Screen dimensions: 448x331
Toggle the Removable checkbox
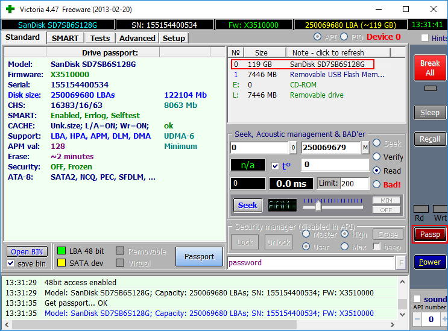point(120,251)
